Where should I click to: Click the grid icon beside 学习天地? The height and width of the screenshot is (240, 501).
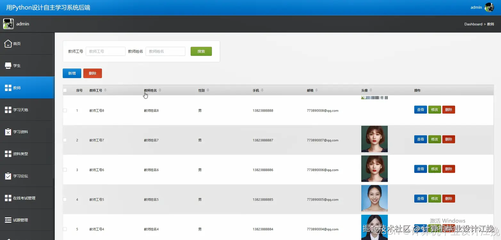(8, 110)
